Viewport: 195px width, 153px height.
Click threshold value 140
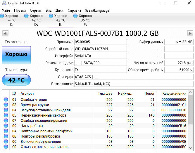[x=151, y=115]
